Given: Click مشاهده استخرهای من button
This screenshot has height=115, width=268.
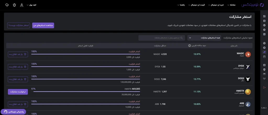Looking at the screenshot, I should [43, 25].
